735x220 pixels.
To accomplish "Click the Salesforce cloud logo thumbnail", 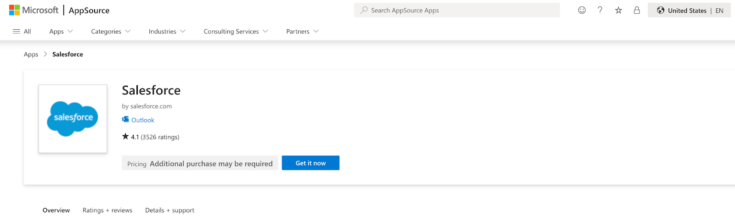I will (73, 119).
